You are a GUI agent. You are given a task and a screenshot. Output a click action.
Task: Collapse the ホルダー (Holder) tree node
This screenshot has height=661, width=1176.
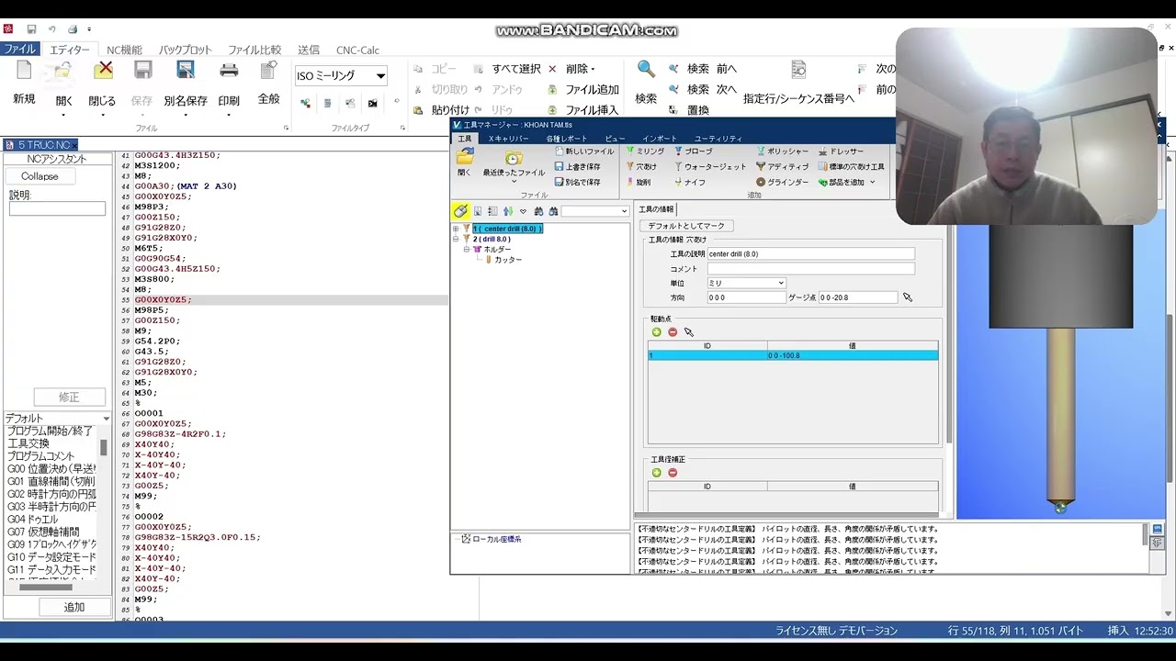click(x=467, y=249)
